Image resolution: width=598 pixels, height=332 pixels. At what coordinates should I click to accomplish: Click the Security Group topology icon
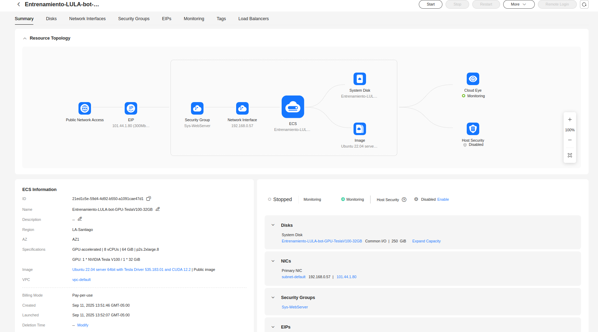[197, 108]
